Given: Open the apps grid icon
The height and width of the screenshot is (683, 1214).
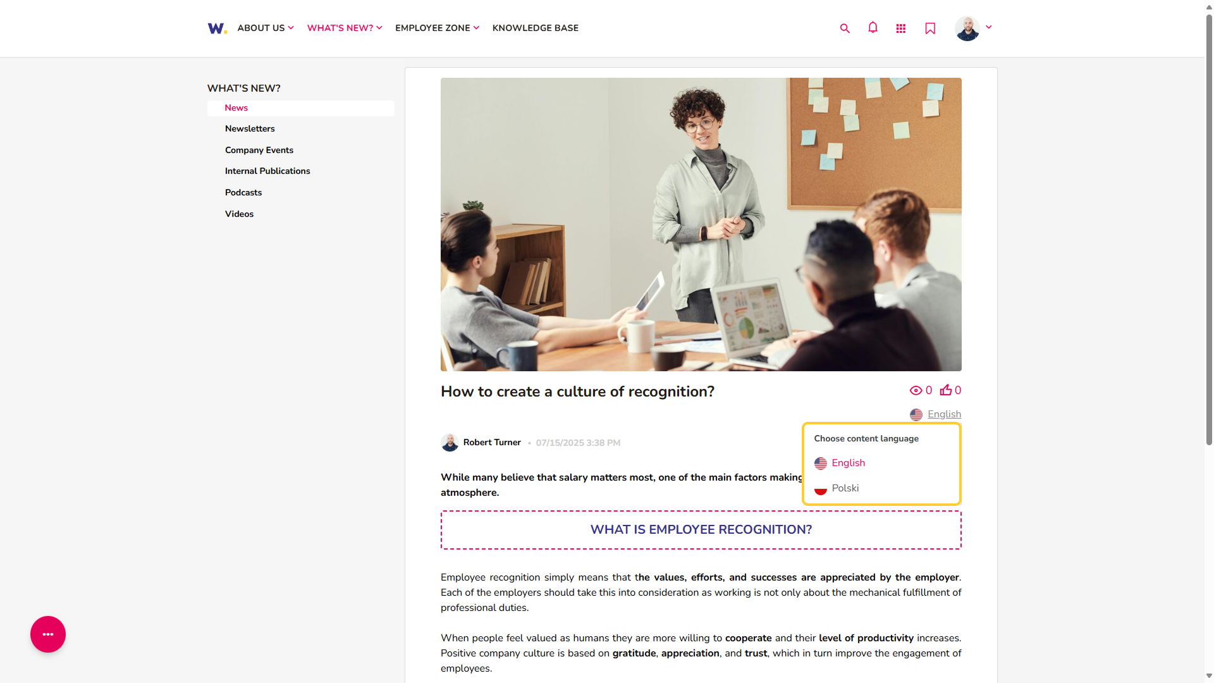Looking at the screenshot, I should coord(901,28).
